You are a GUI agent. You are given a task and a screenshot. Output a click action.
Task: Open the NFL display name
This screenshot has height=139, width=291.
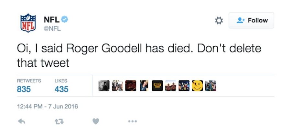pyautogui.click(x=52, y=20)
